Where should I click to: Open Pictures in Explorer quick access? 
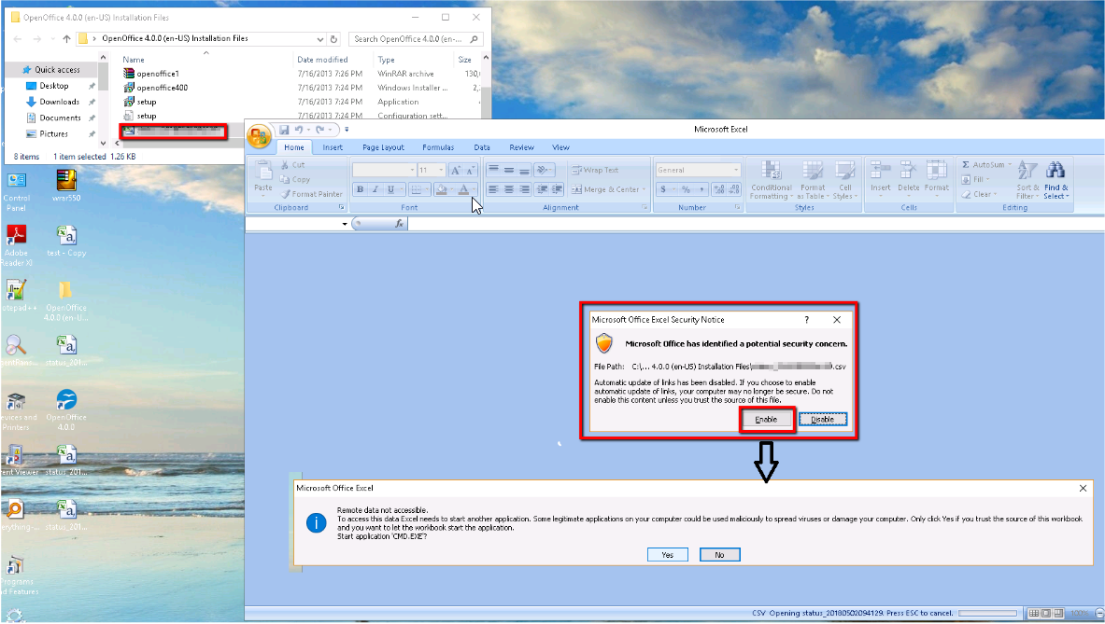tap(53, 133)
